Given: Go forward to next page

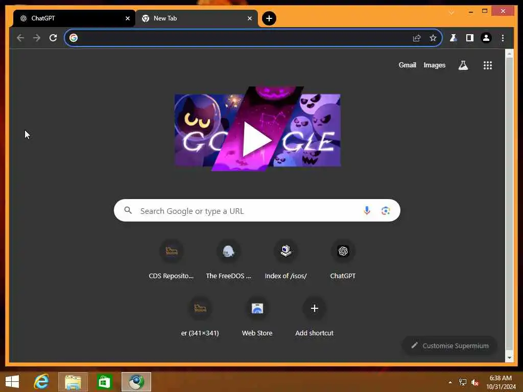Looking at the screenshot, I should point(37,38).
